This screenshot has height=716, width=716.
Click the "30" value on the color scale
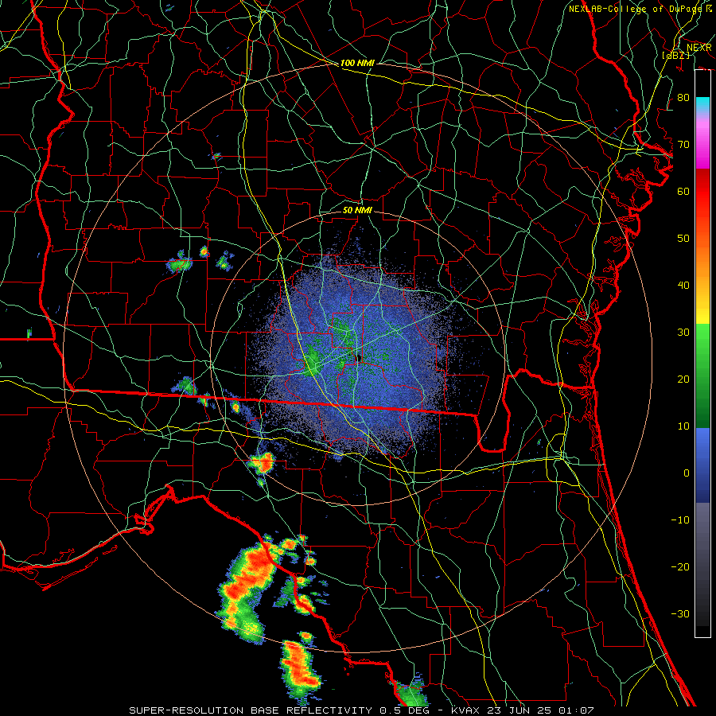tap(683, 333)
